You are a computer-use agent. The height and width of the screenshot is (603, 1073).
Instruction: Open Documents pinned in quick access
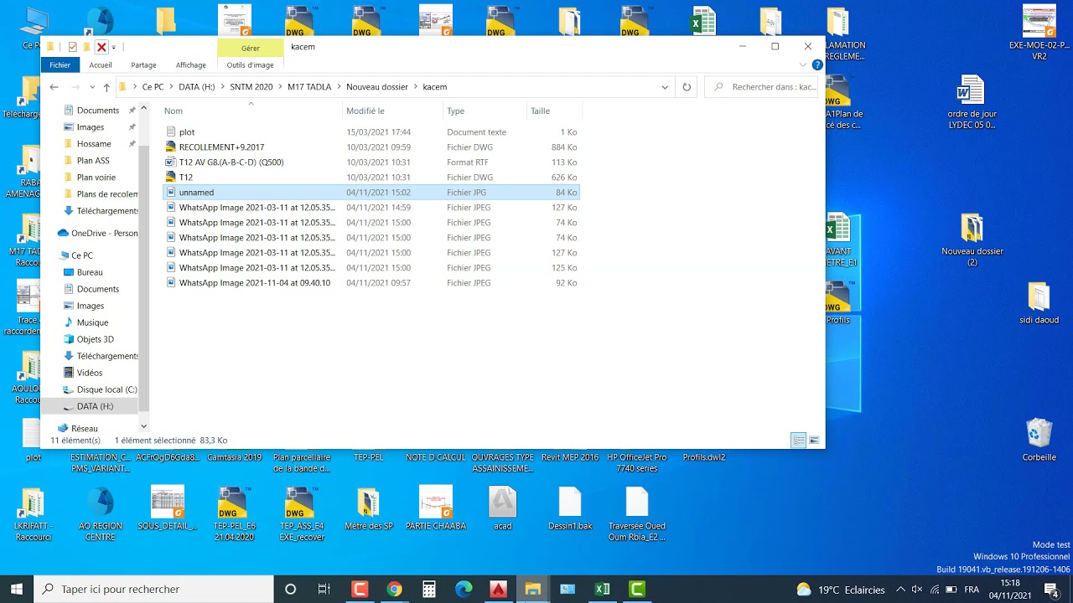point(97,111)
